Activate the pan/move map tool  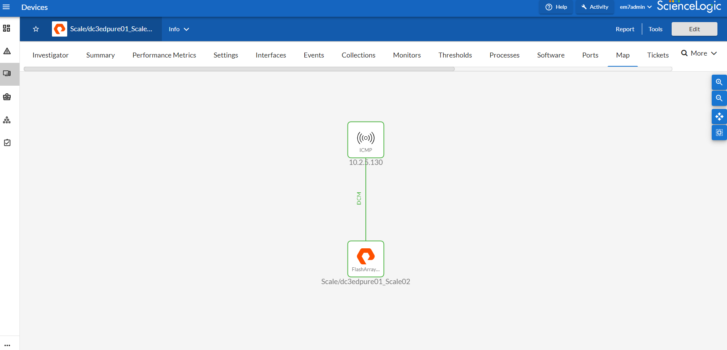tap(719, 117)
